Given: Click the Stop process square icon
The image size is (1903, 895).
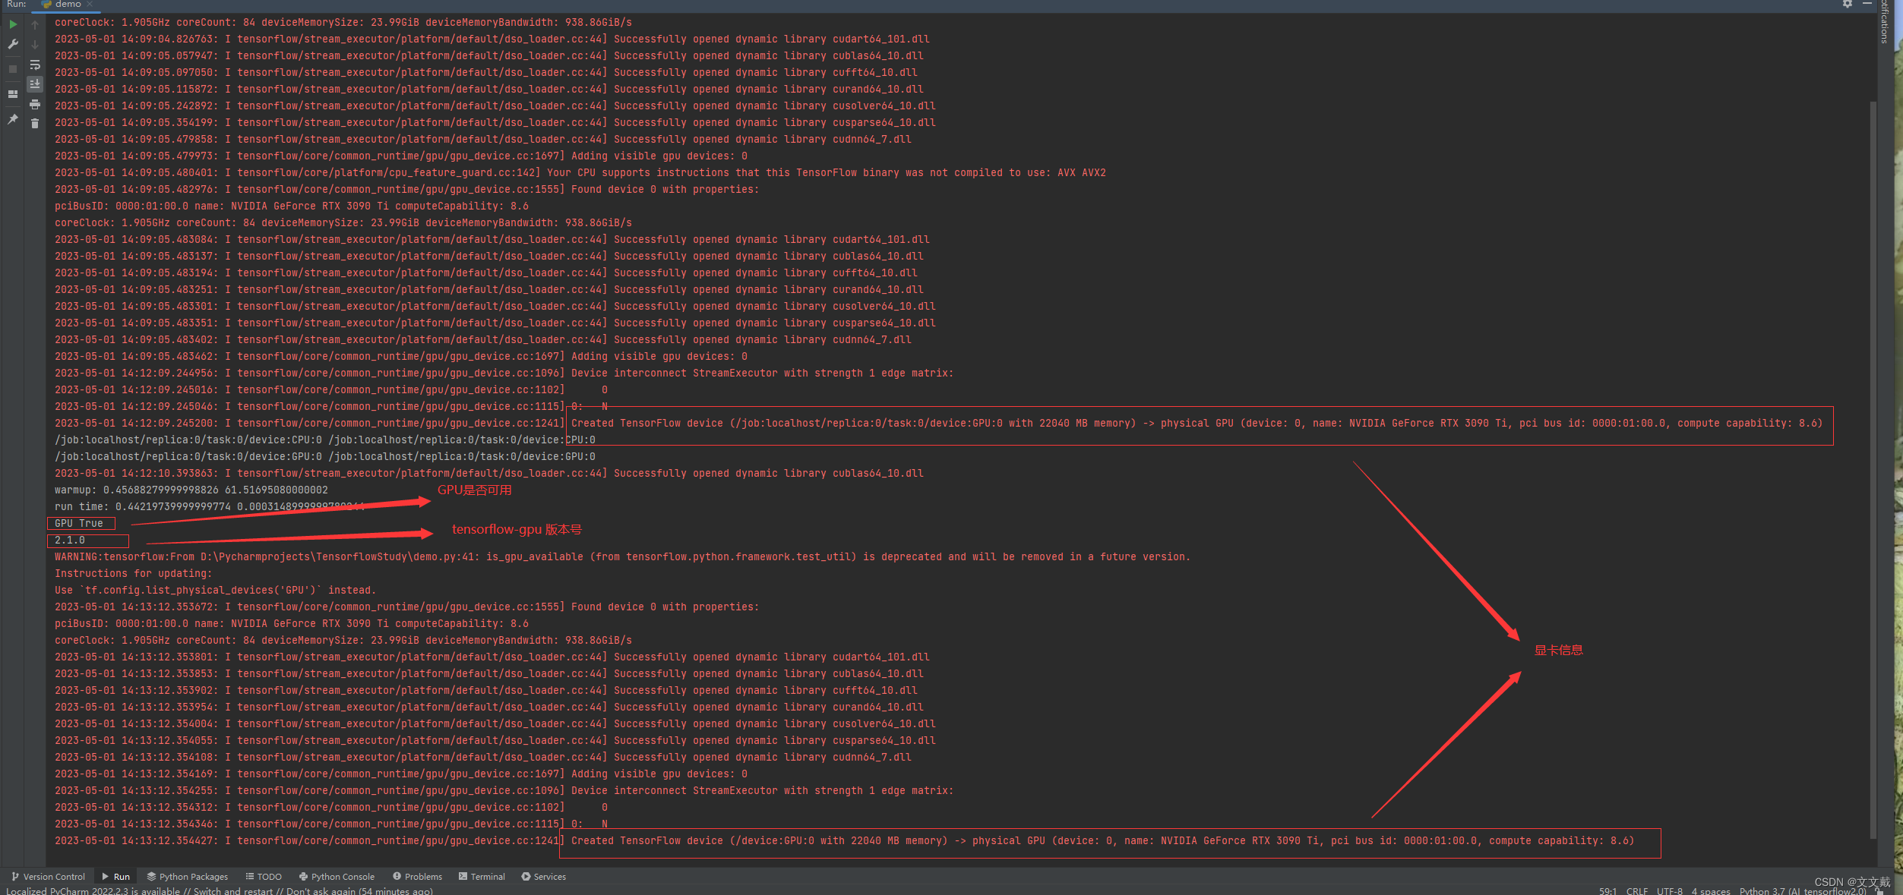Looking at the screenshot, I should pos(13,69).
